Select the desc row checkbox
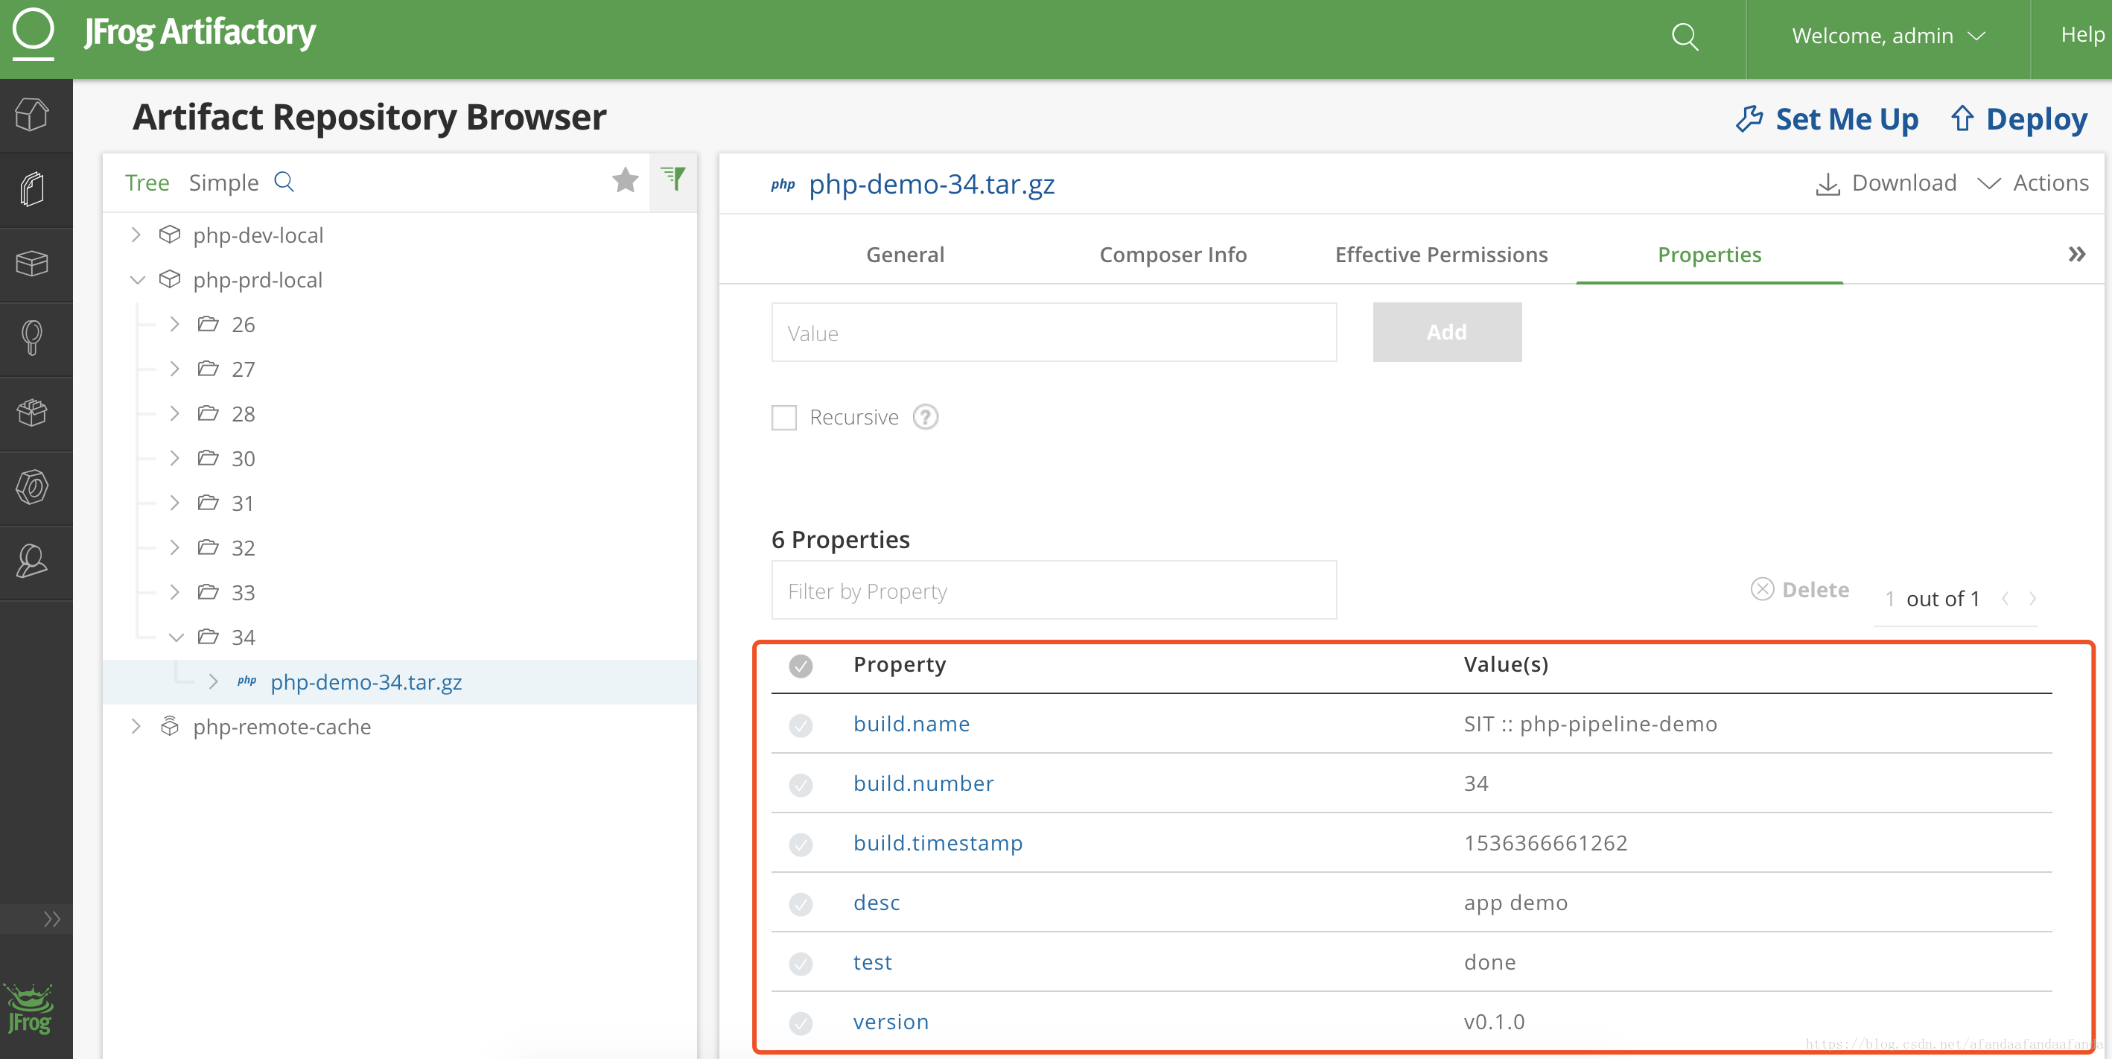This screenshot has width=2112, height=1059. (801, 903)
